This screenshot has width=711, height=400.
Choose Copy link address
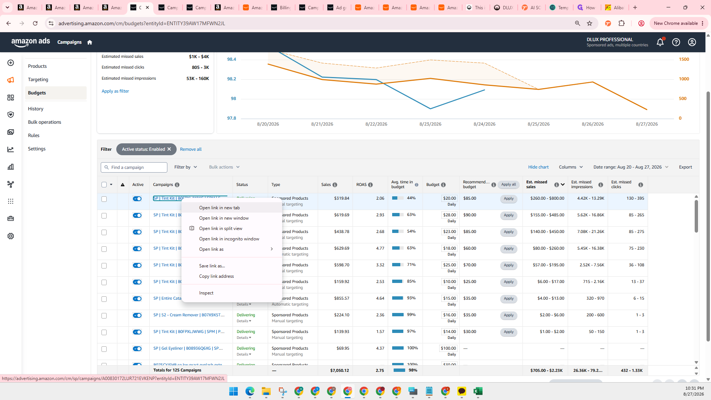coord(232,276)
